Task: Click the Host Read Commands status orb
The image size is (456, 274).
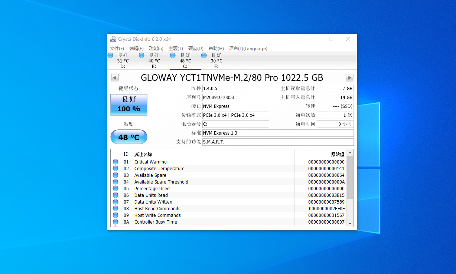Action: [x=115, y=208]
